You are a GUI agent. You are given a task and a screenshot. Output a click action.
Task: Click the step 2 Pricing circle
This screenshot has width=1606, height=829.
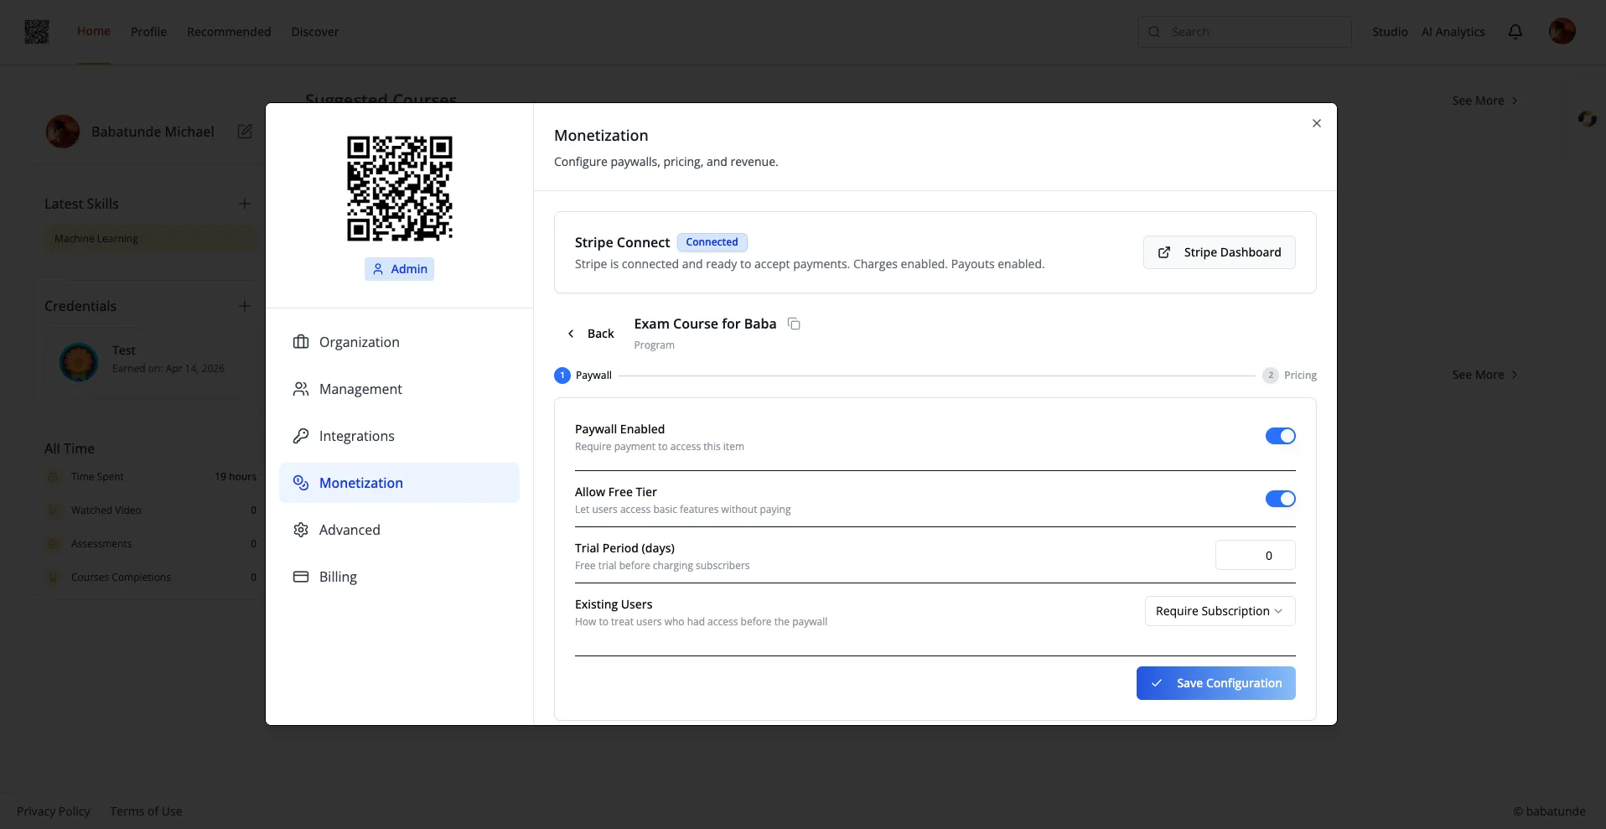point(1271,376)
